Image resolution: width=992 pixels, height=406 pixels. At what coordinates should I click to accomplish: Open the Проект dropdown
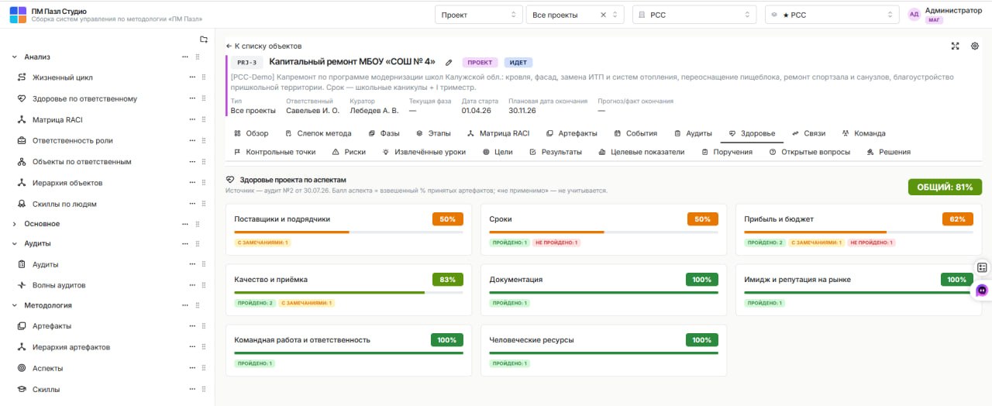(478, 15)
